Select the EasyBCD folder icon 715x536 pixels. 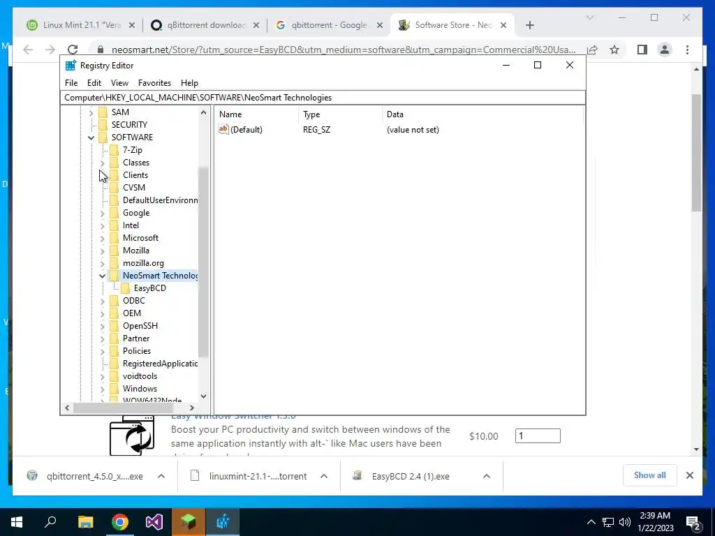[x=126, y=288]
